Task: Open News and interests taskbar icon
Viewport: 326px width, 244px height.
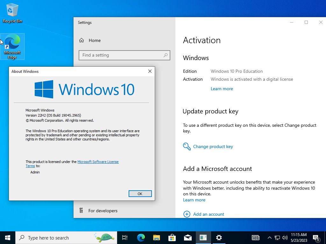Action: tap(256, 238)
